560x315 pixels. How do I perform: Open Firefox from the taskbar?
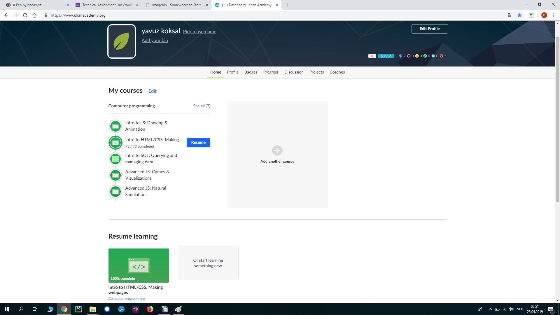[x=150, y=309]
